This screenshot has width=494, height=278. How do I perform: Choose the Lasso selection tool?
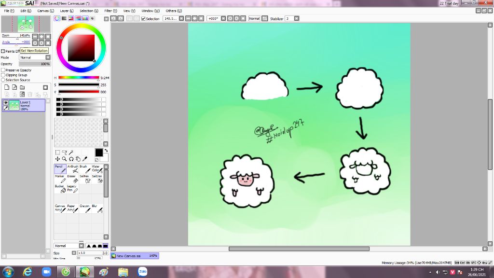64,153
